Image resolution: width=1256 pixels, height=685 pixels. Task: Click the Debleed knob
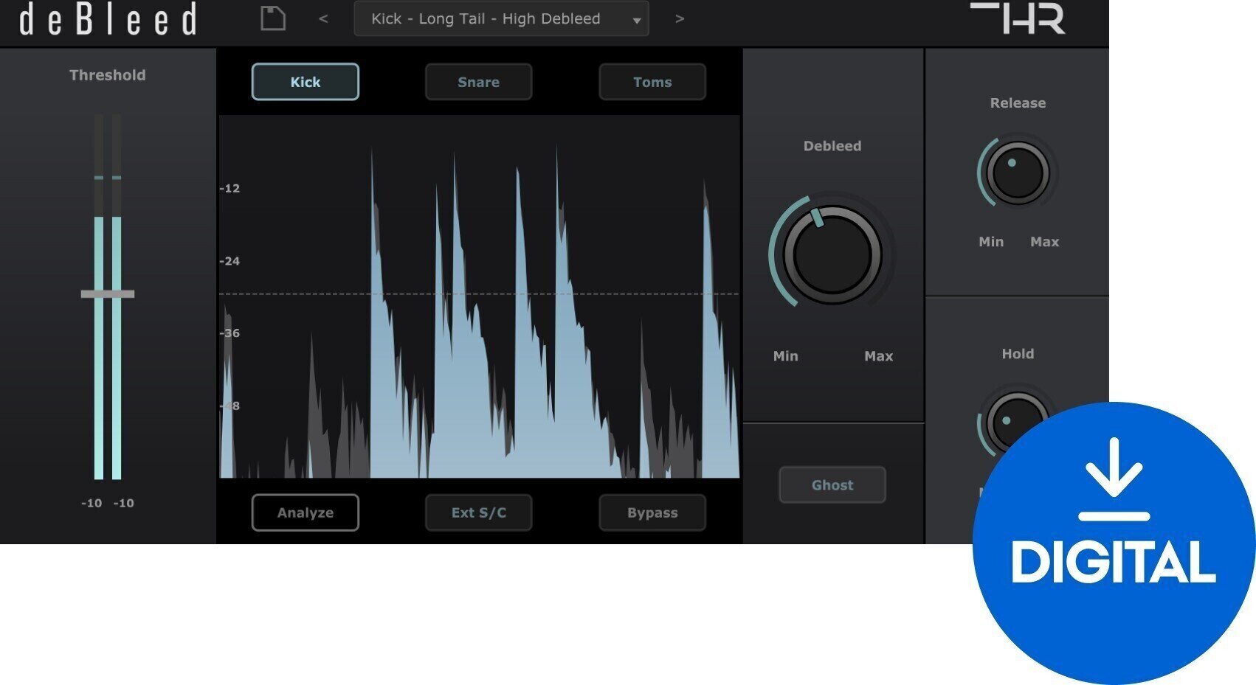[832, 254]
